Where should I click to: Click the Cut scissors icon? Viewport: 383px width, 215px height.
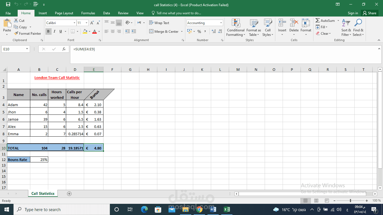[16, 20]
